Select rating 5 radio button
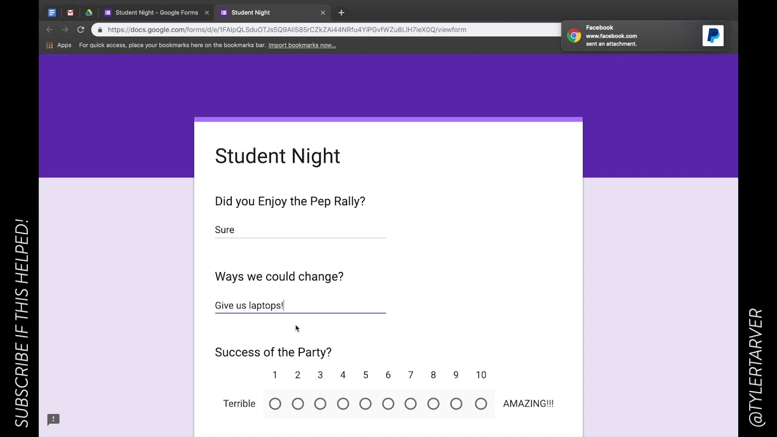Viewport: 777px width, 437px height. click(365, 404)
